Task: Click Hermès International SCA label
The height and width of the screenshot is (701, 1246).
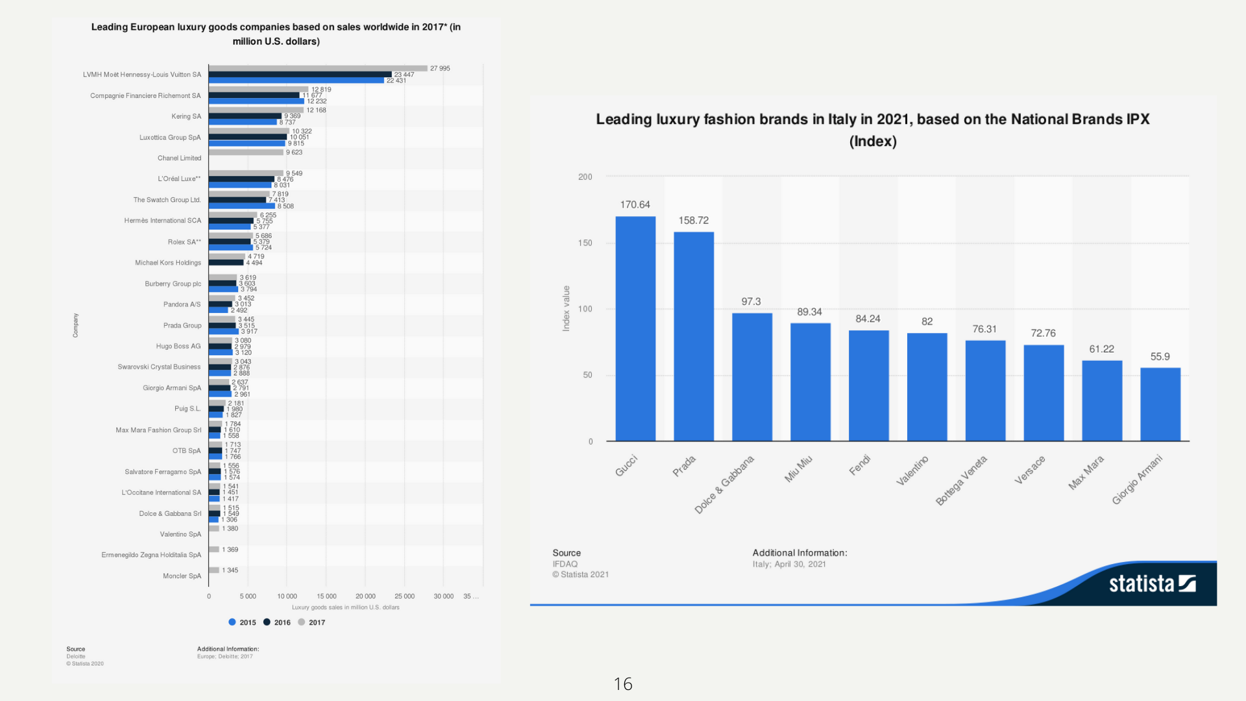Action: pyautogui.click(x=163, y=221)
